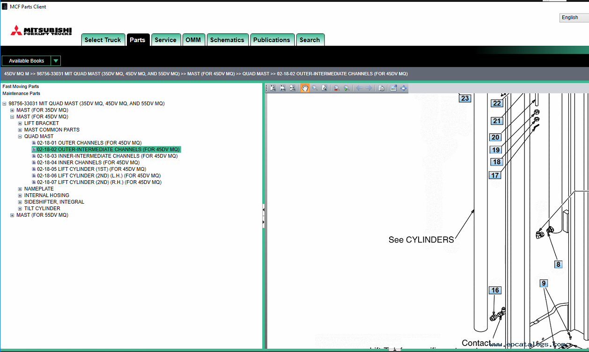Open the Available Books dropdown arrow
Screen dimensions: 589x352
56,61
